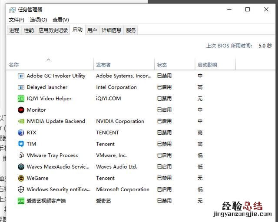Image resolution: width=278 pixels, height=222 pixels.
Task: Switch to the 性能 tab
Action: tap(29, 30)
